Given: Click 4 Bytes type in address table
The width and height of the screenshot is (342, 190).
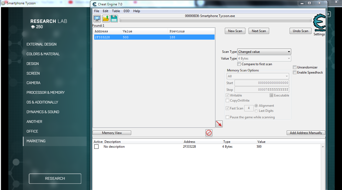Looking at the screenshot, I should (x=227, y=147).
